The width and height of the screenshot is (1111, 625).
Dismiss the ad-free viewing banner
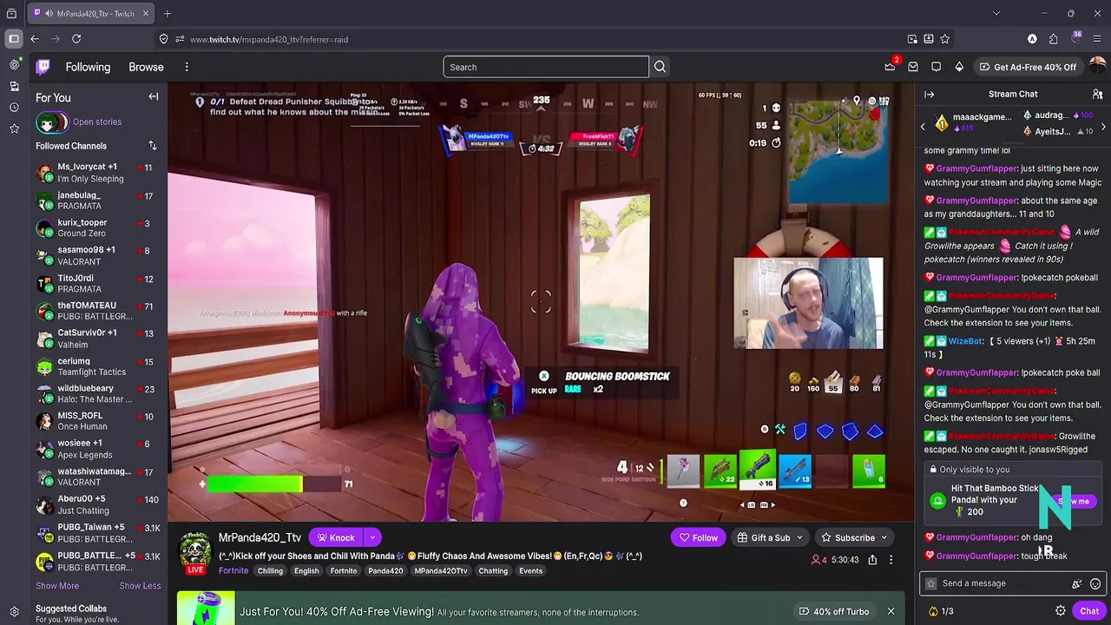[891, 611]
